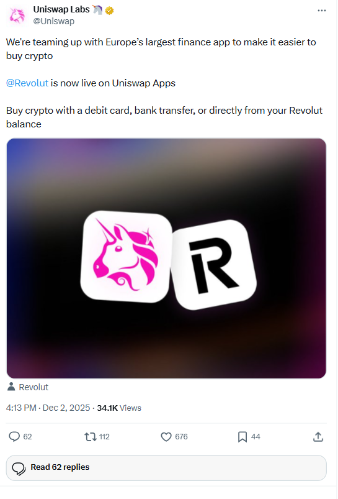338x499 pixels.
Task: Like the tweet with the heart icon
Action: [x=166, y=437]
